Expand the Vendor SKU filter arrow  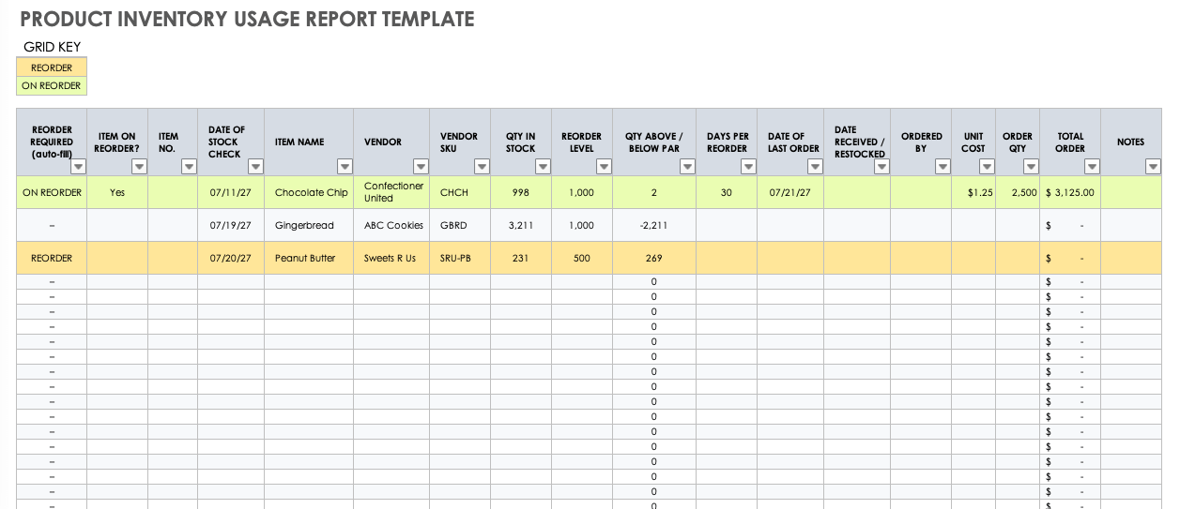pyautogui.click(x=482, y=167)
